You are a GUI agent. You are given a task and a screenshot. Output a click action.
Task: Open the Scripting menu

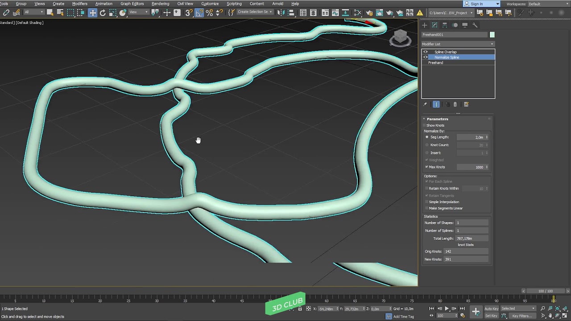(x=234, y=4)
